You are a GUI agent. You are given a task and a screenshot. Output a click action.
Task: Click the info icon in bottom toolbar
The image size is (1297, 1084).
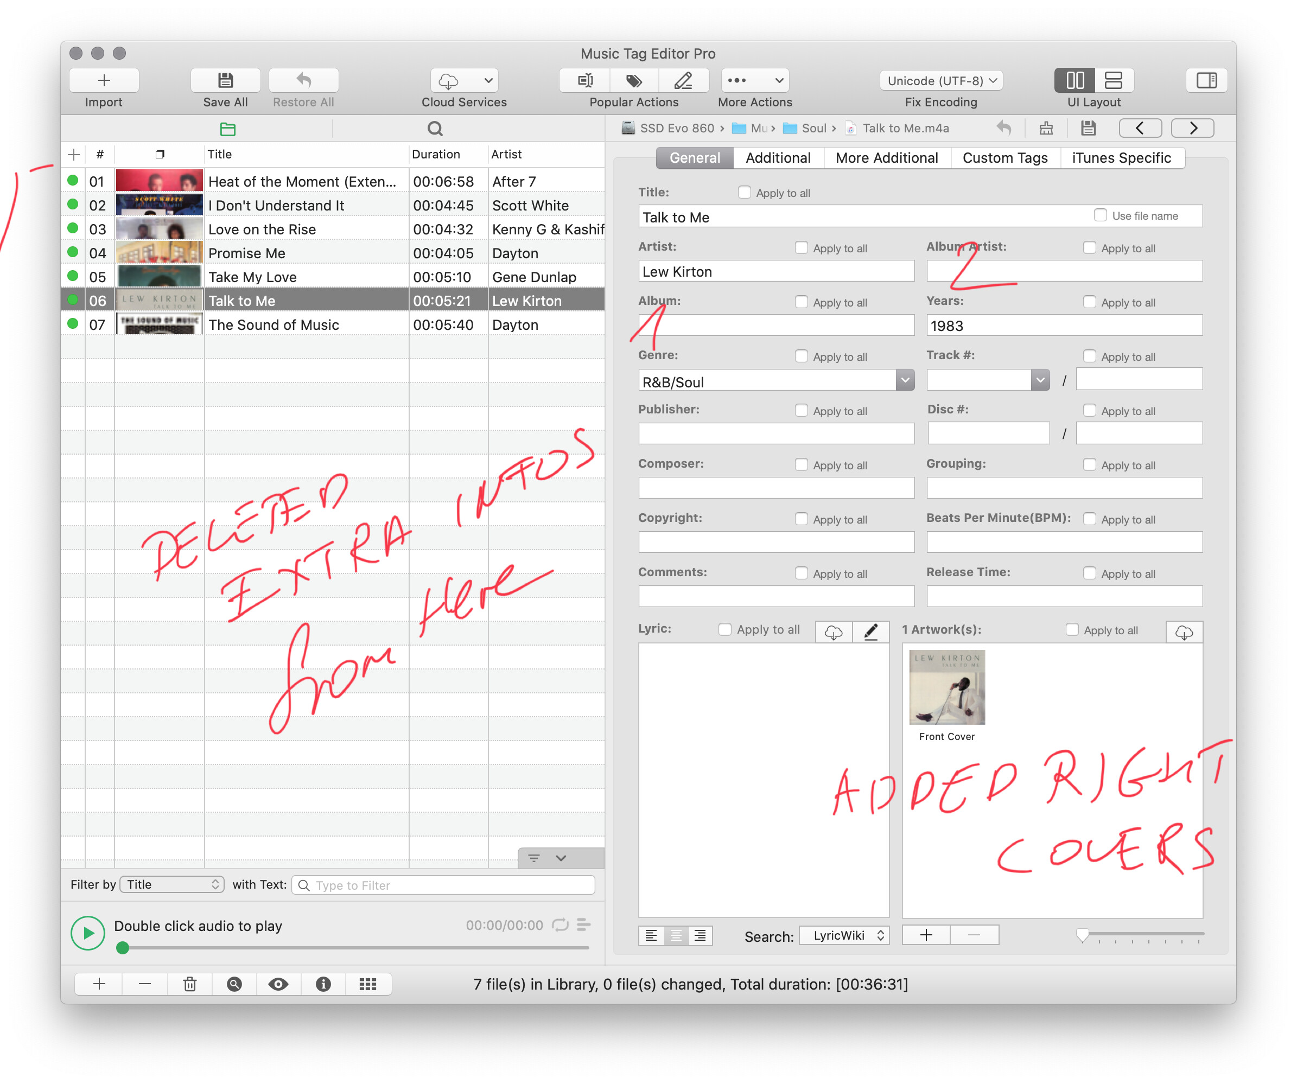tap(323, 984)
